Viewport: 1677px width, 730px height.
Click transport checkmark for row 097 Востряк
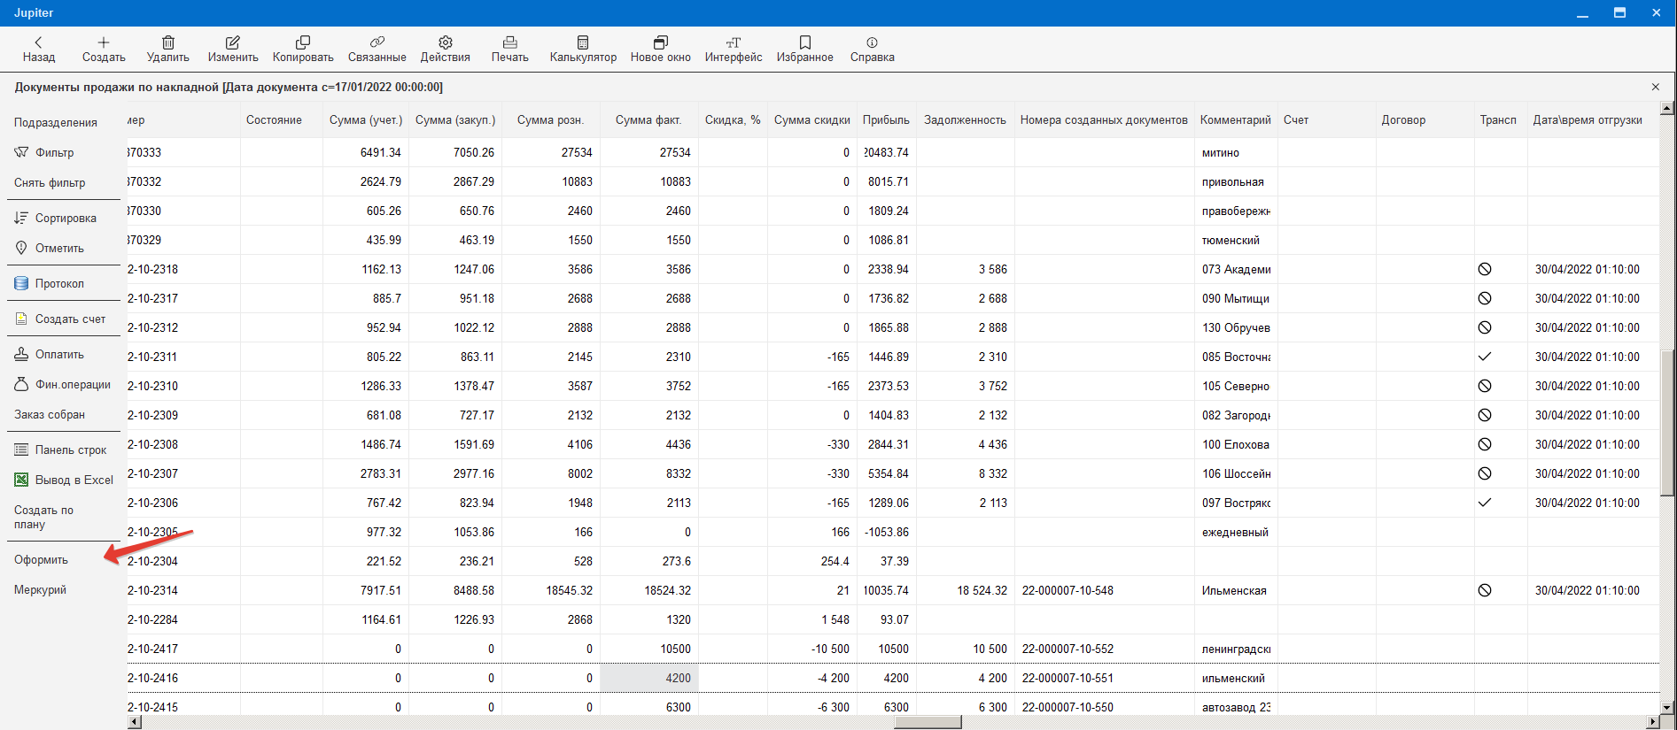(1485, 503)
